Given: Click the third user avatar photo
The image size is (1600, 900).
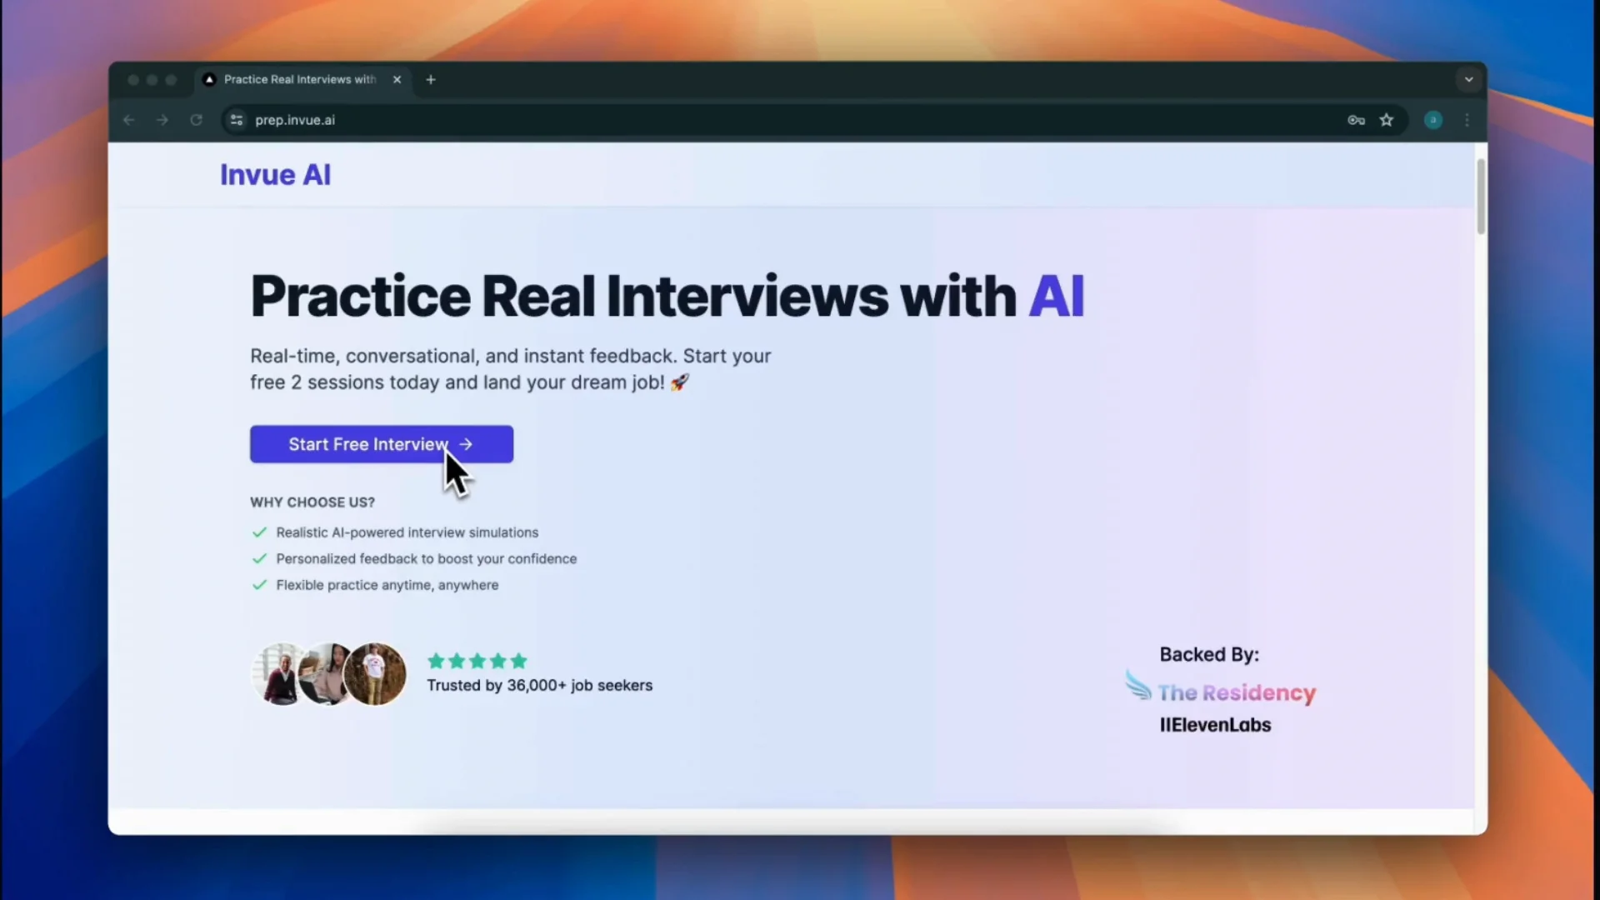Looking at the screenshot, I should [x=375, y=673].
